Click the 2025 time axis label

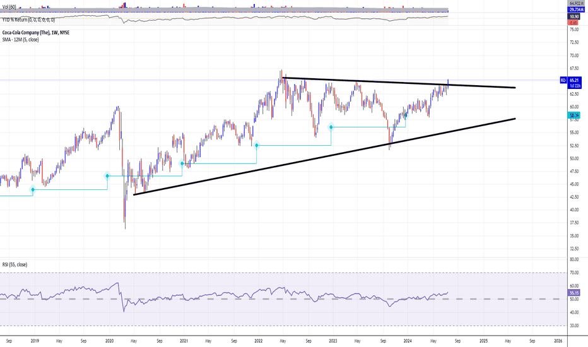[x=484, y=341]
